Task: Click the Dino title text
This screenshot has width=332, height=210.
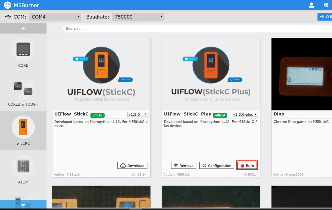Action: tap(279, 114)
